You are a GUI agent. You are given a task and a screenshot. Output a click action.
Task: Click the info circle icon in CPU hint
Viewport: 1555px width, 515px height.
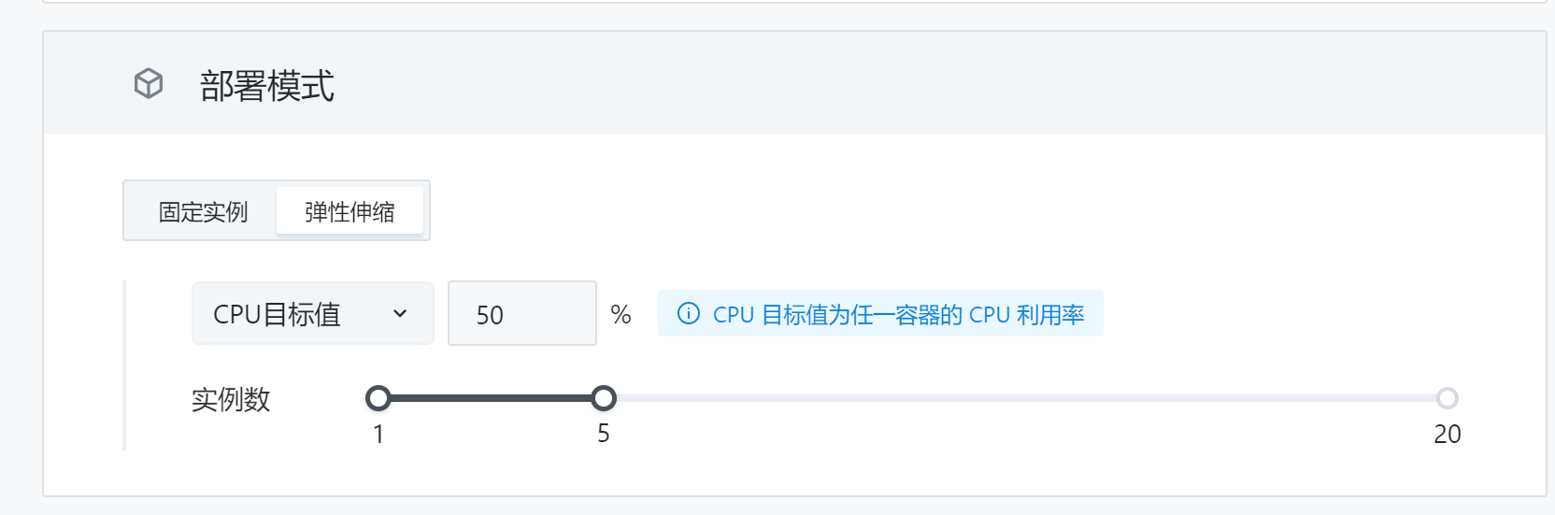[689, 313]
